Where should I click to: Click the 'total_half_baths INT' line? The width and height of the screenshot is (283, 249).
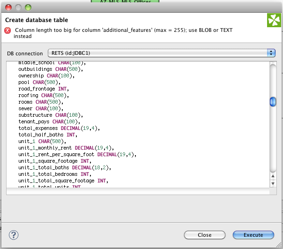[48, 135]
